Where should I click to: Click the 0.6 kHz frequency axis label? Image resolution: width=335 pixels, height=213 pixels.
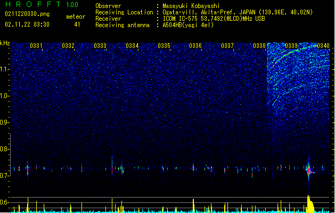click(5, 202)
